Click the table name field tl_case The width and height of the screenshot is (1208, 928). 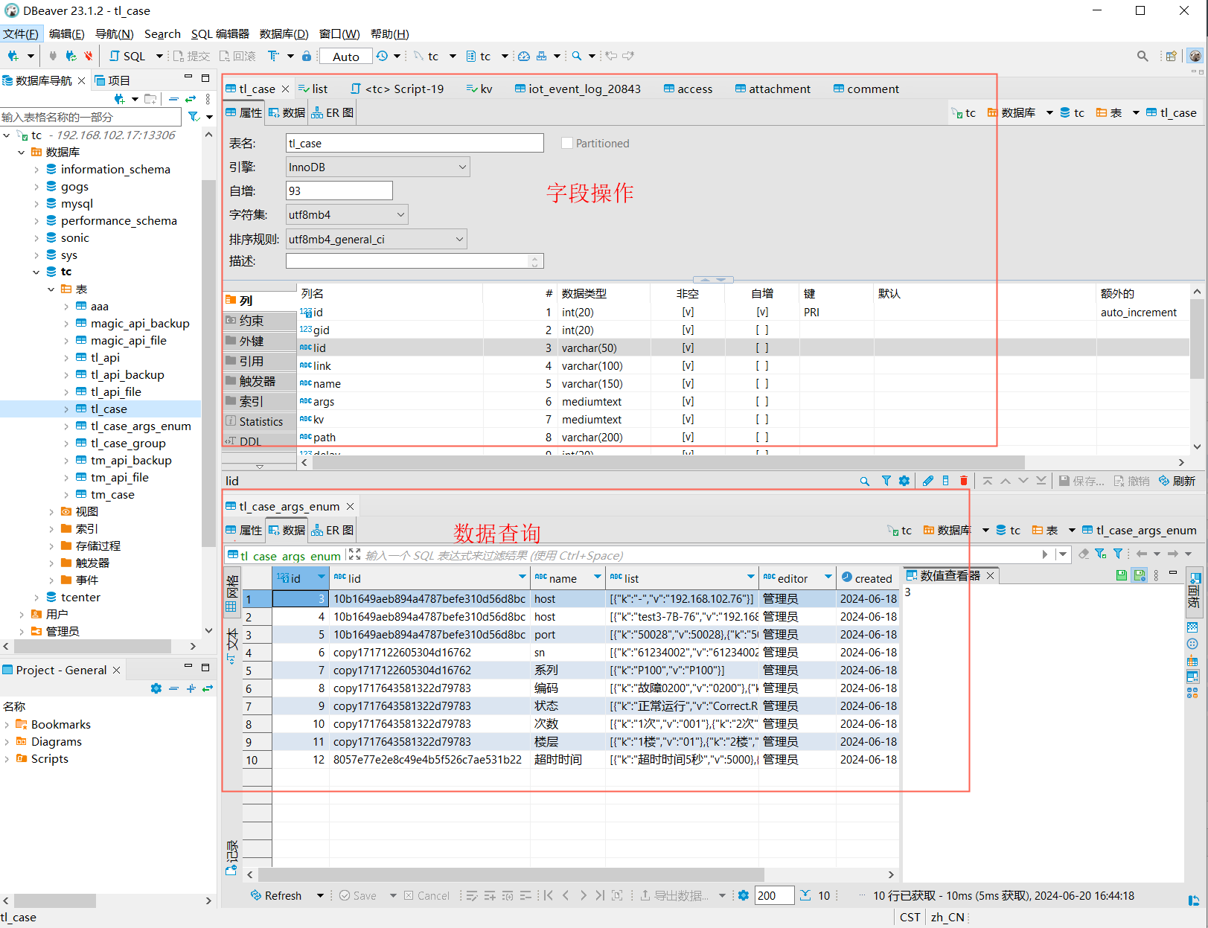pos(415,143)
